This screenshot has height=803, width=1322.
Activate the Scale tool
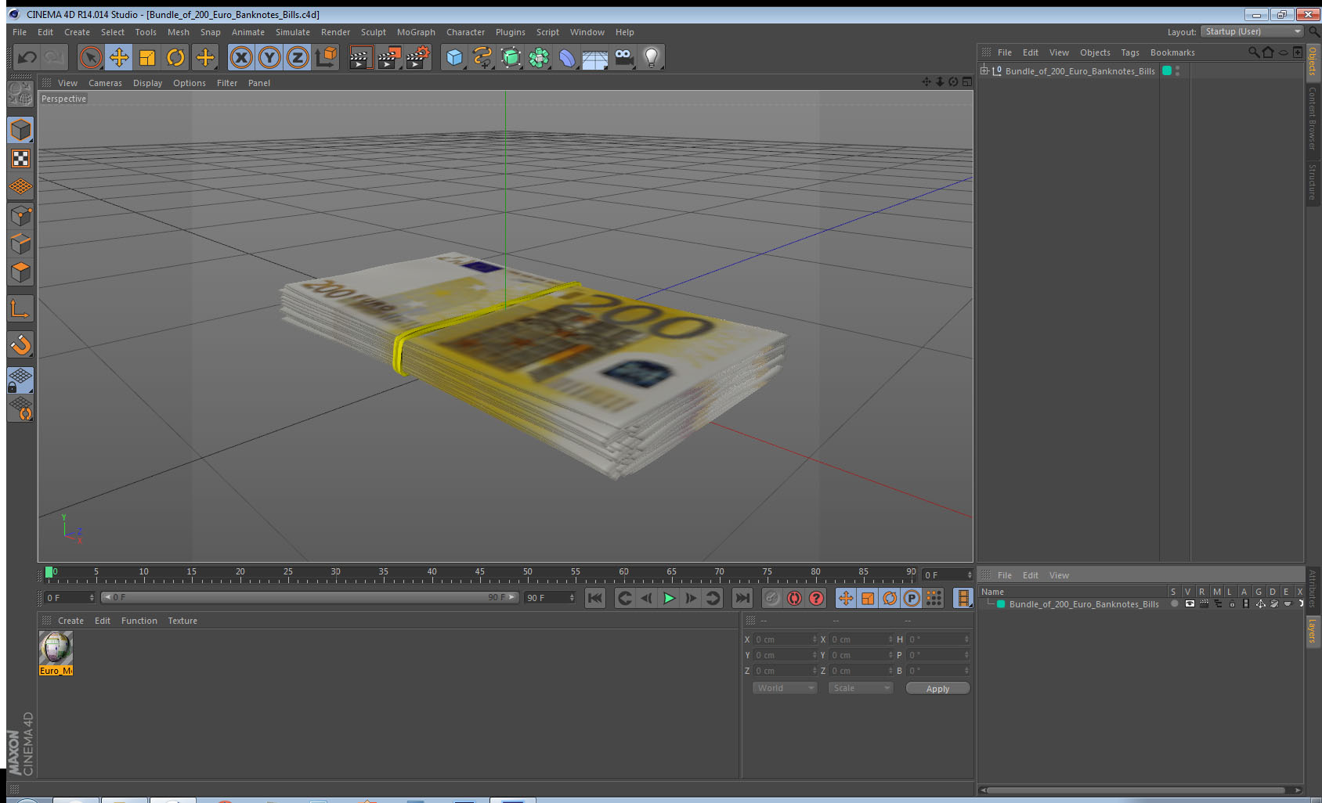(147, 57)
